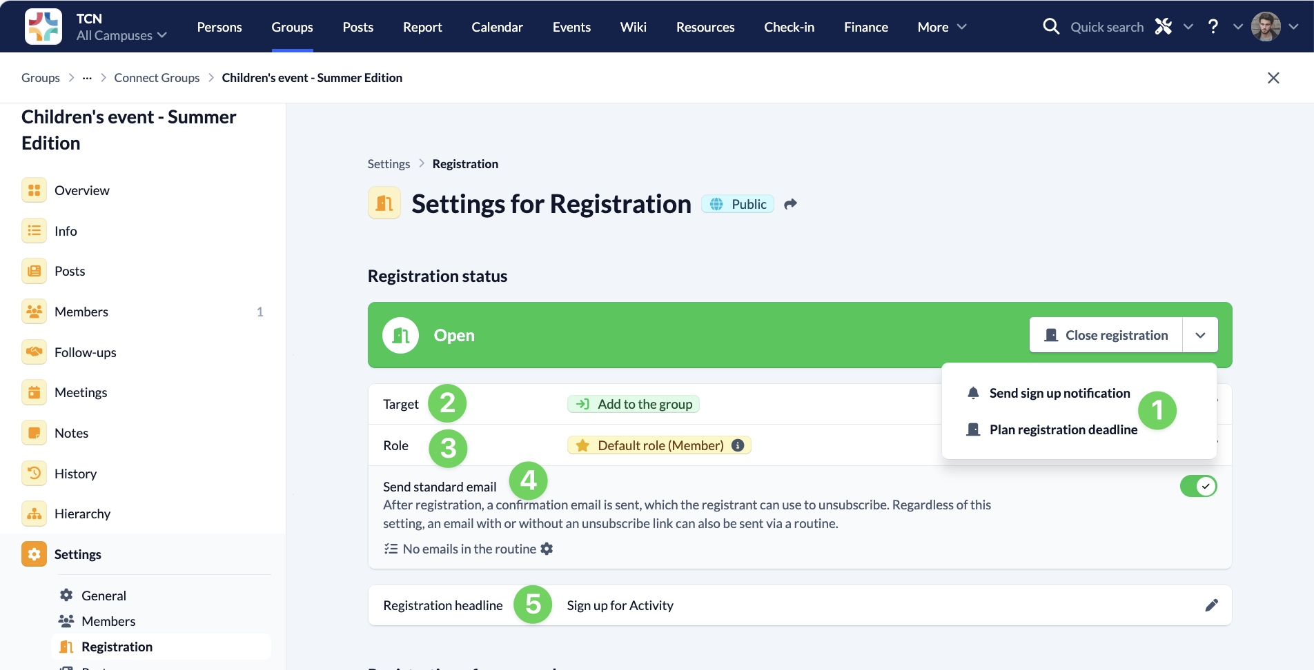Click the pencil icon for Registration headline

[1211, 605]
